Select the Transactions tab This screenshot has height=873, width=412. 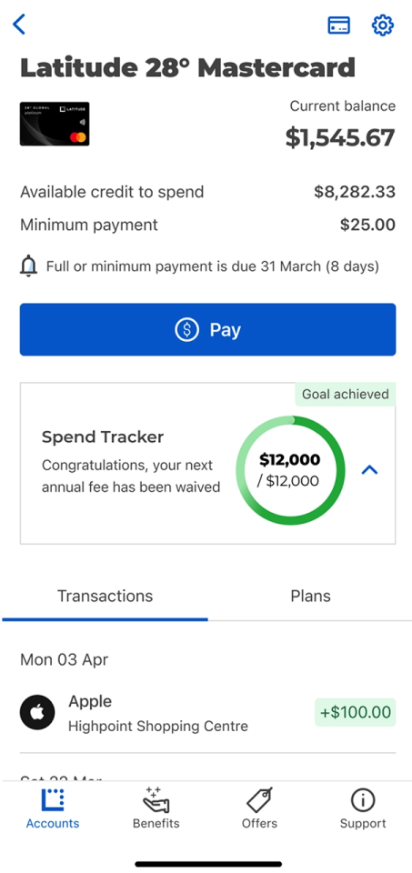105,597
